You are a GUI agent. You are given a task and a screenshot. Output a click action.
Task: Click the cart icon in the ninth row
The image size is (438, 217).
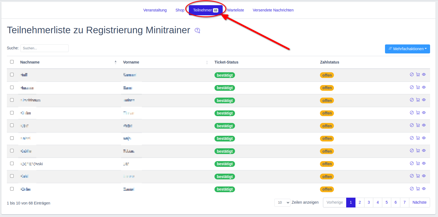click(418, 176)
